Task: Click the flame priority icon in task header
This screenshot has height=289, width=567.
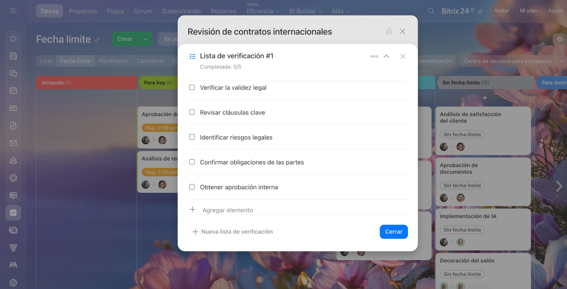Action: coord(389,31)
